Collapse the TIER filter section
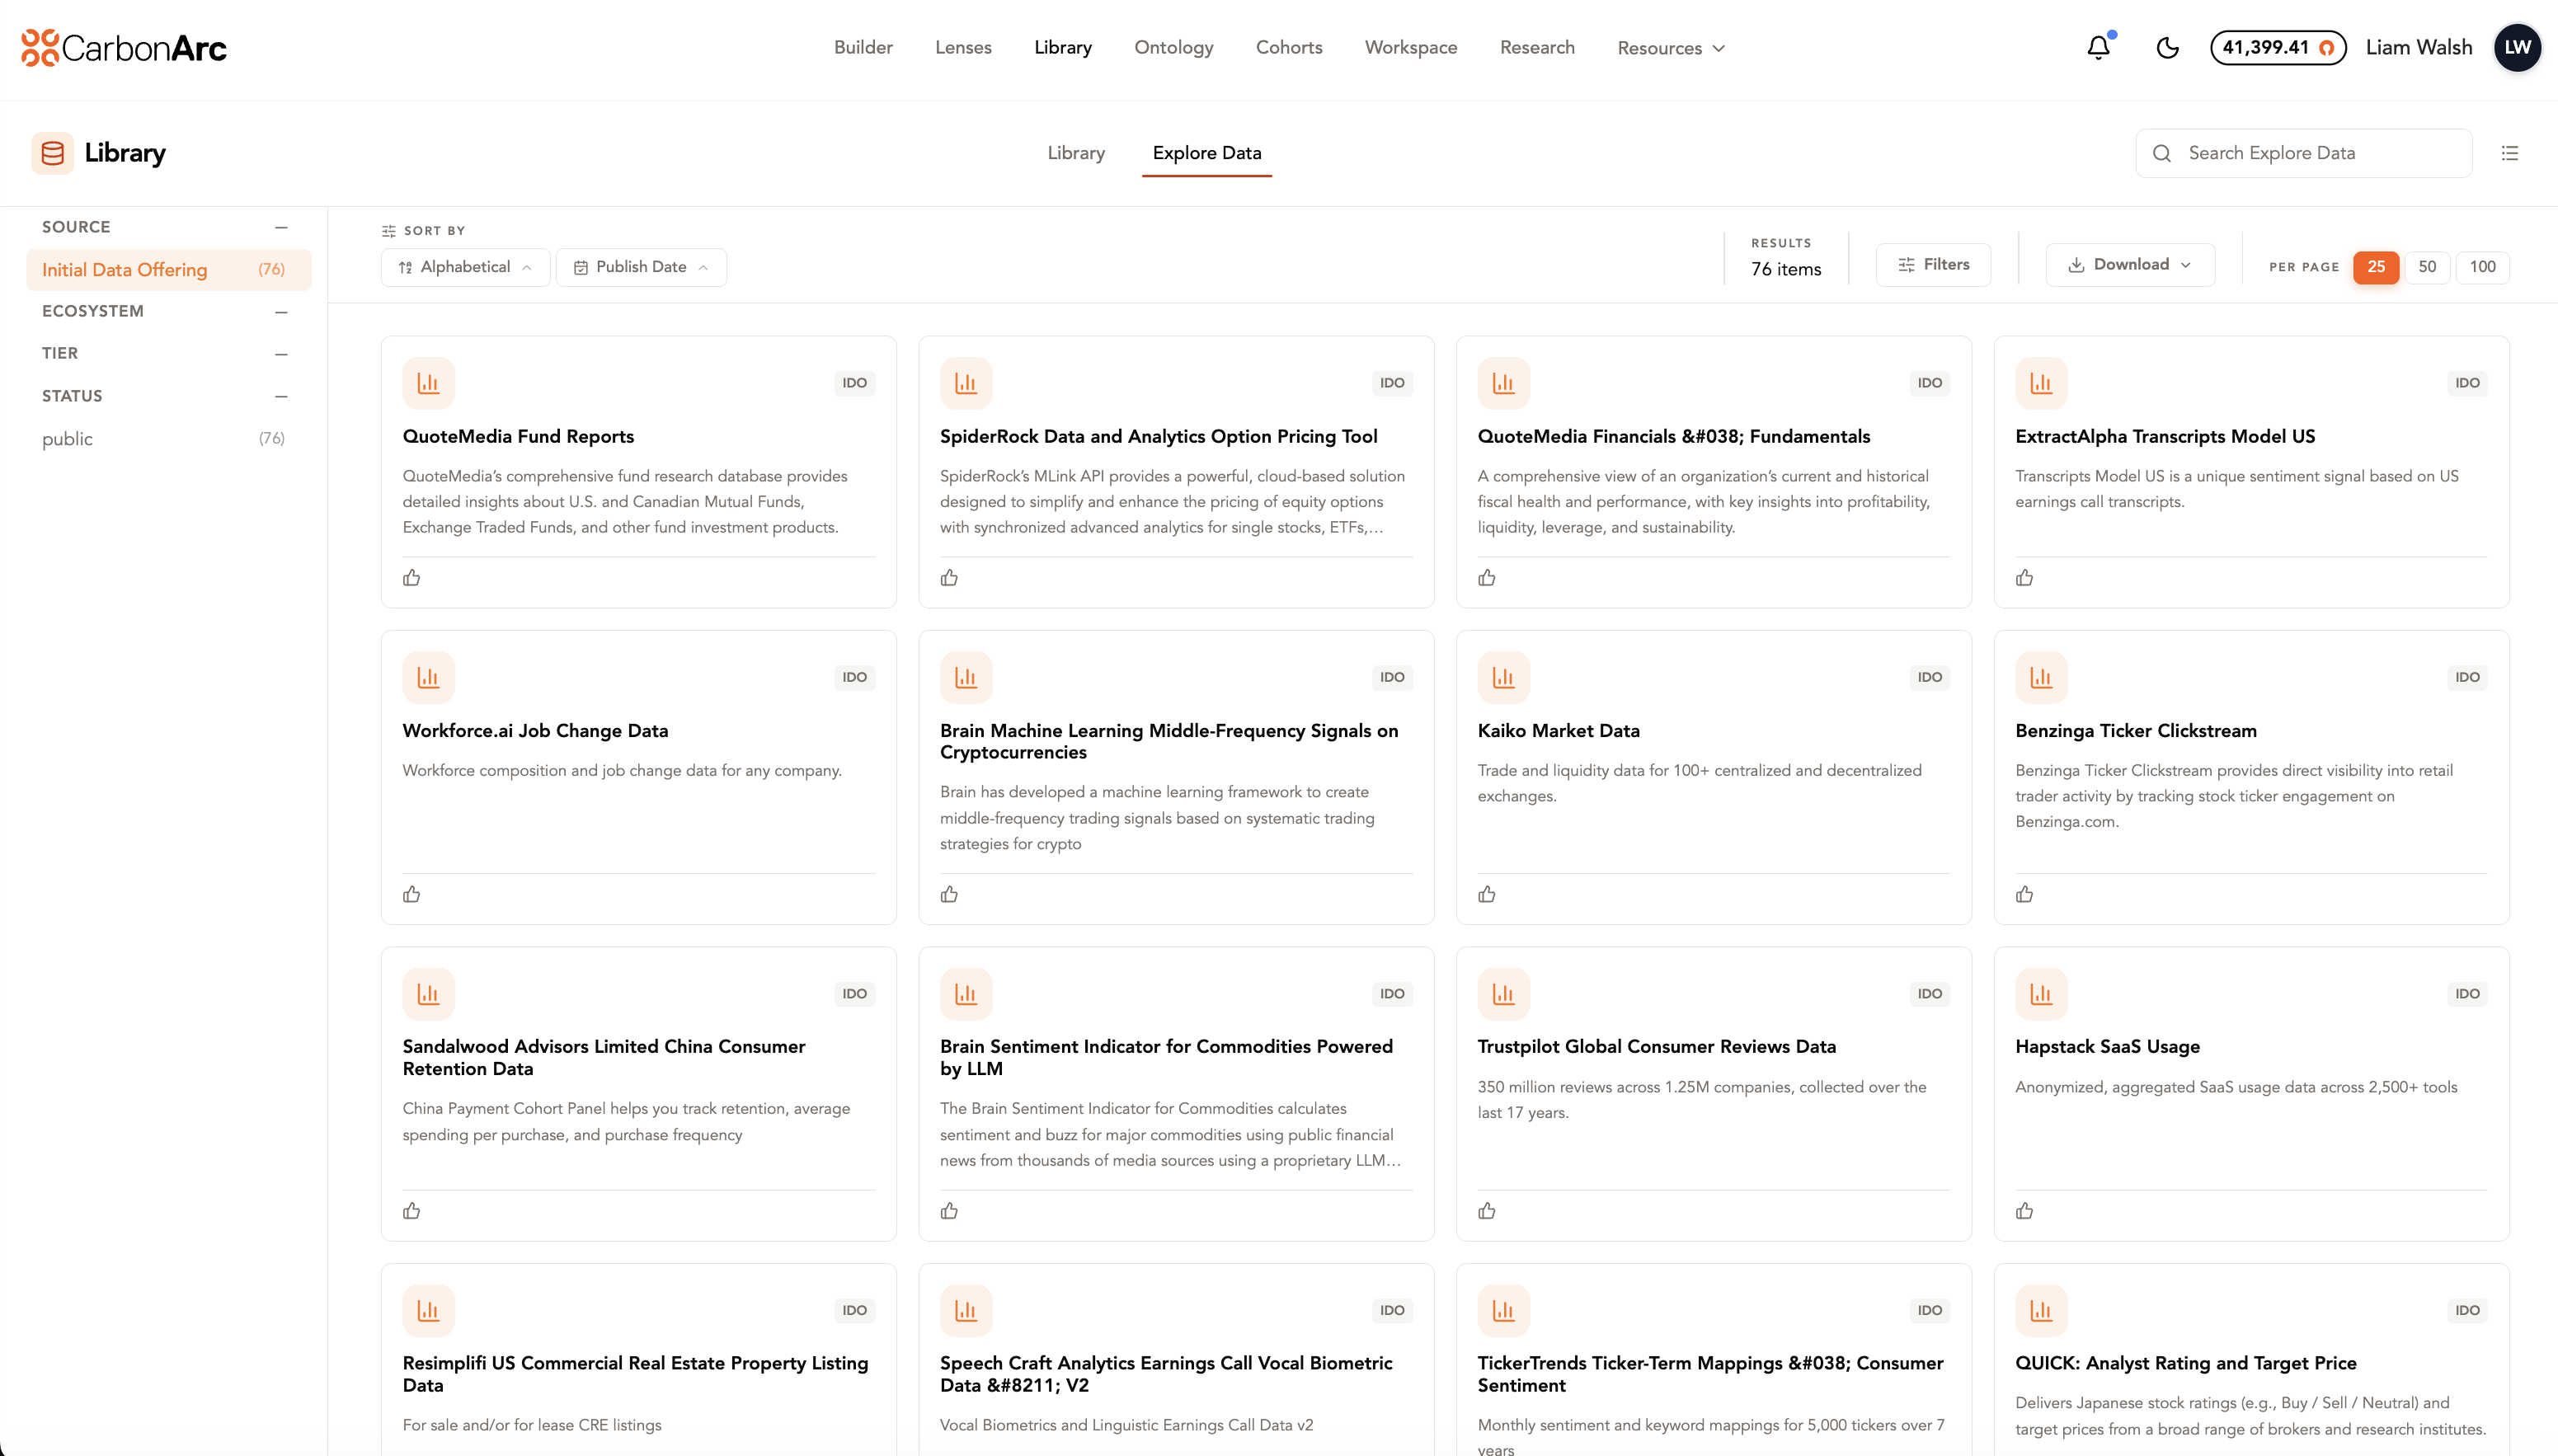The width and height of the screenshot is (2558, 1456). click(281, 353)
